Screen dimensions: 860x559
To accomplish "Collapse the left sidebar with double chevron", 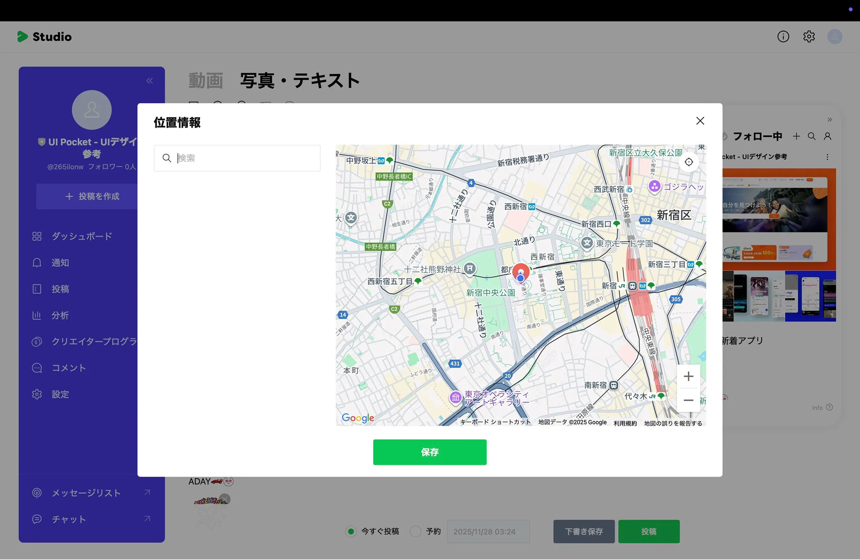I will [x=150, y=81].
